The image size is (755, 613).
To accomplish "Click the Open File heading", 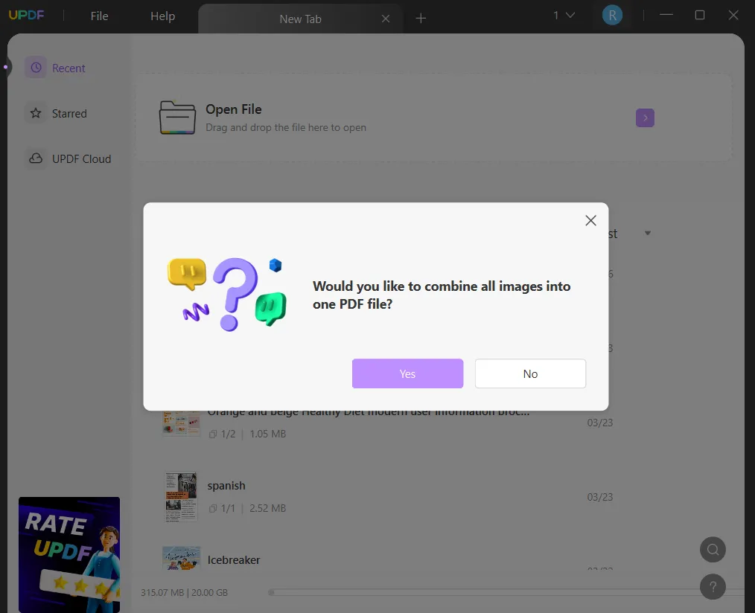I will [234, 109].
